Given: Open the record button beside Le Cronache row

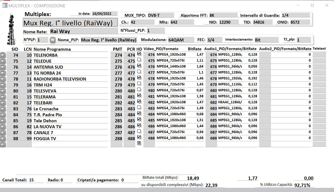Looking at the screenshot, I should [3, 109].
